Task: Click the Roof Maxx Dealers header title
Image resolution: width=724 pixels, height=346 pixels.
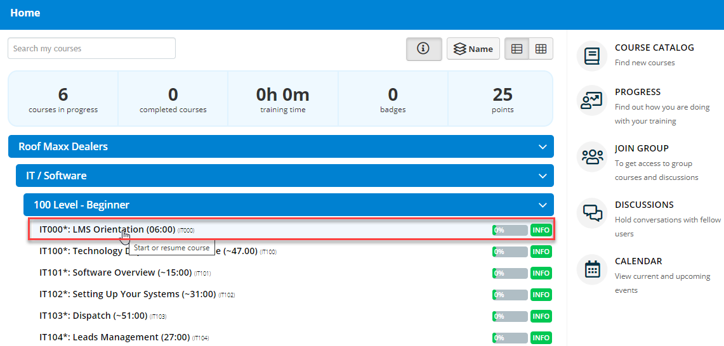Action: point(63,147)
